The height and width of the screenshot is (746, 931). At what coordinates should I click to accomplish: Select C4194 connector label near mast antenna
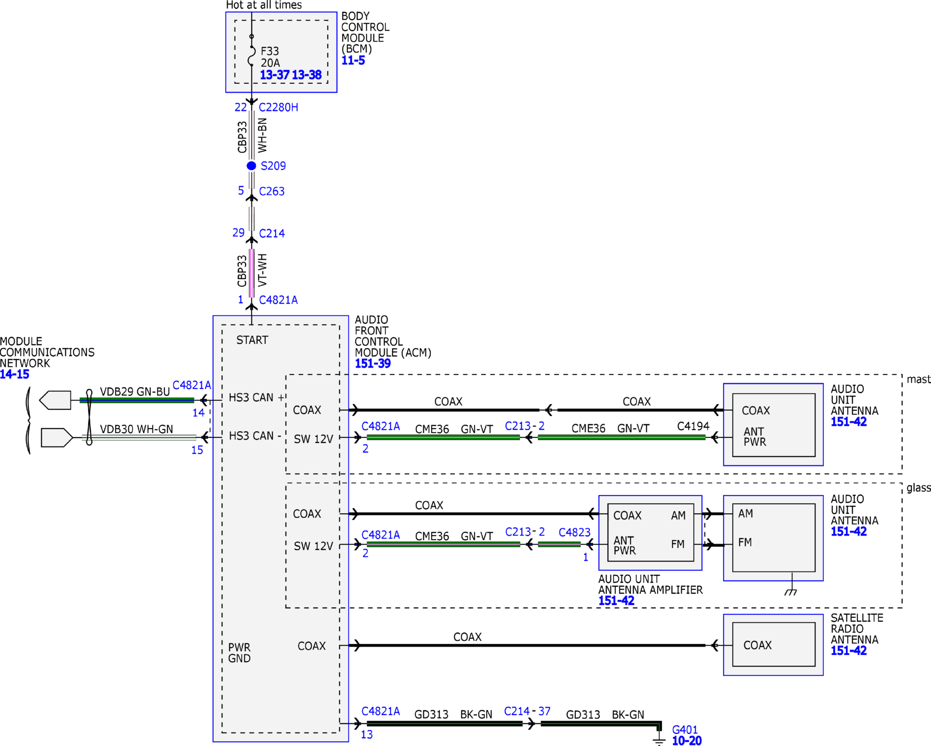click(693, 426)
